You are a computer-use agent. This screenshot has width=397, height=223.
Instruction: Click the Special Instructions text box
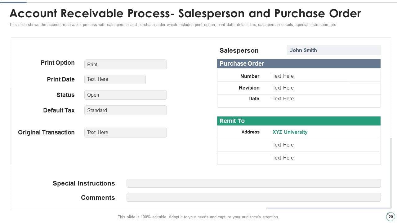[x=253, y=183]
